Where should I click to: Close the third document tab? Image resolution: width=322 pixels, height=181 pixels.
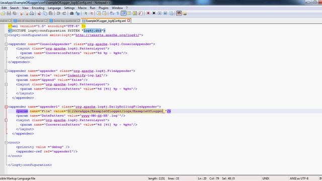[78, 21]
